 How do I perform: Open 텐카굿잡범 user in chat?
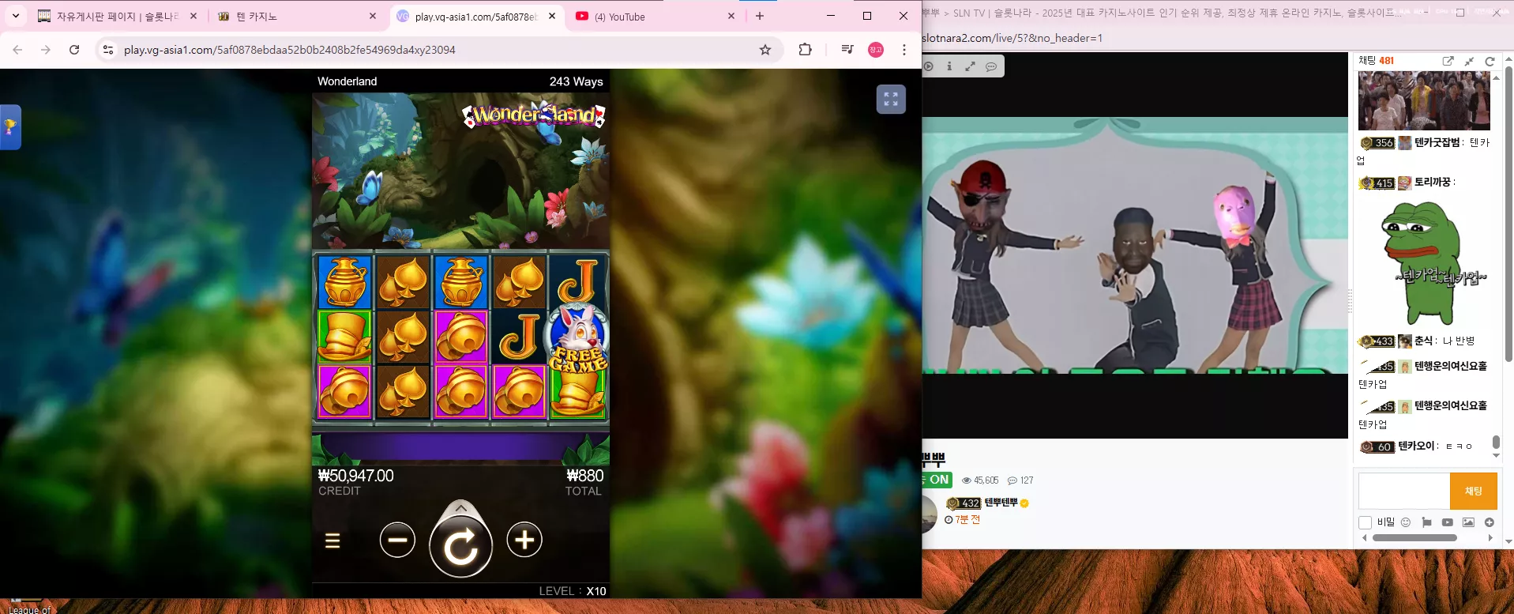point(1437,142)
